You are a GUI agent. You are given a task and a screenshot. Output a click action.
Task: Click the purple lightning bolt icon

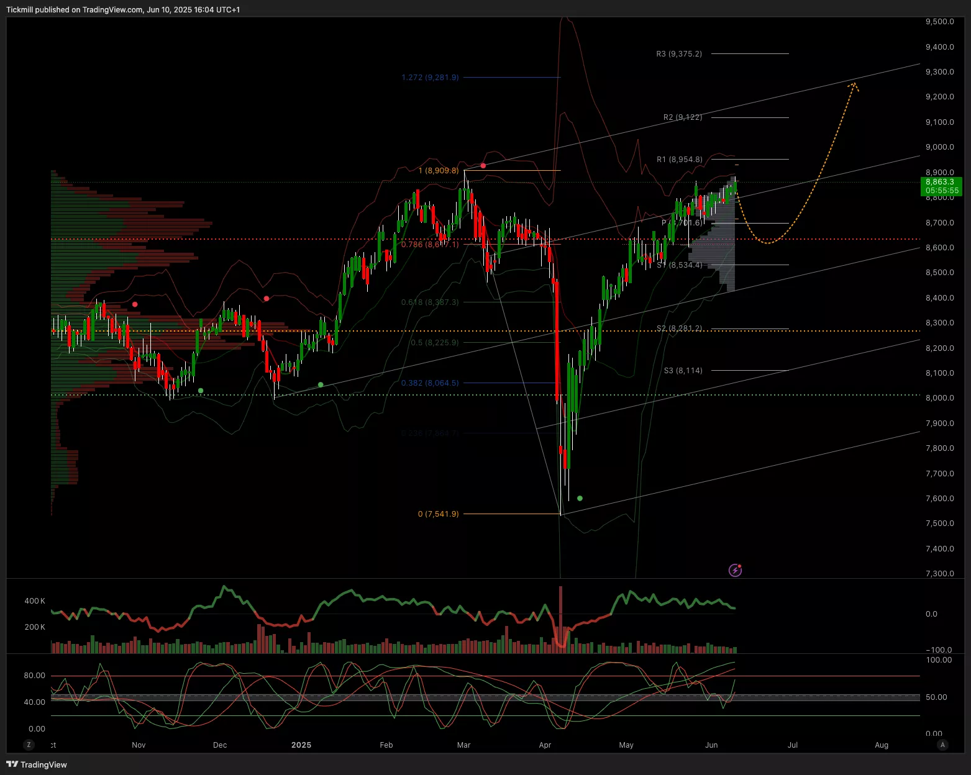tap(735, 570)
